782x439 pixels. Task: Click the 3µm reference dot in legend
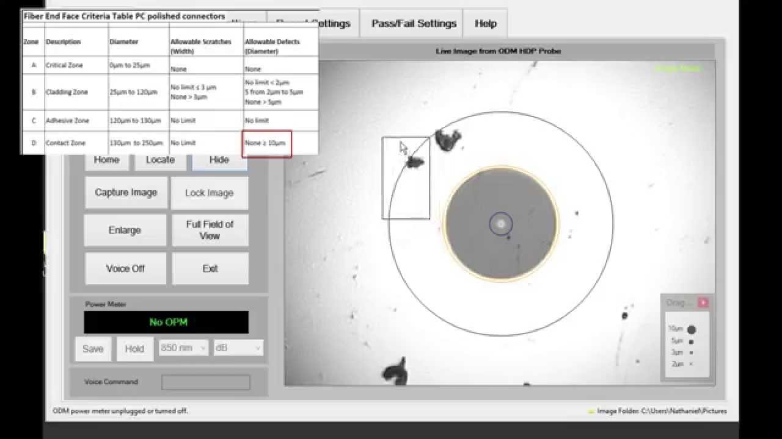691,352
